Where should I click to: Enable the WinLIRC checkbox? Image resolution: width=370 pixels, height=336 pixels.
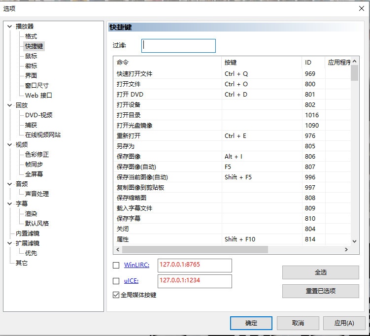point(116,265)
